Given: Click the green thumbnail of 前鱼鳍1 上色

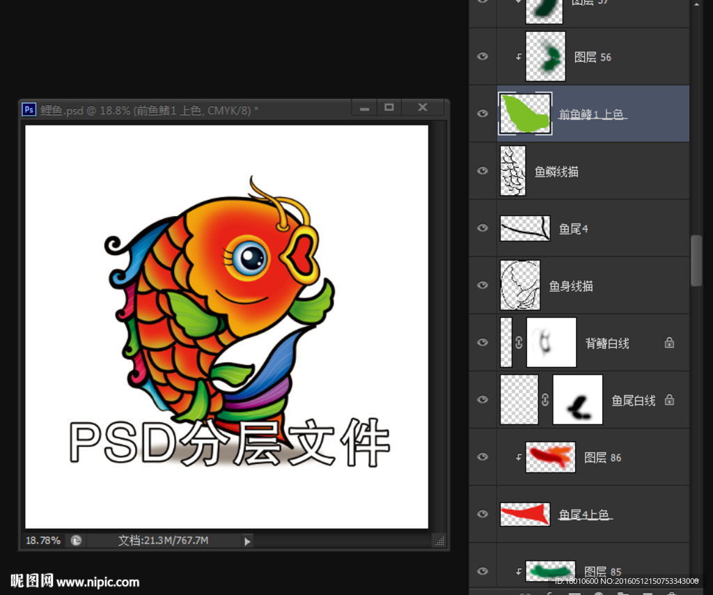Looking at the screenshot, I should click(x=525, y=114).
